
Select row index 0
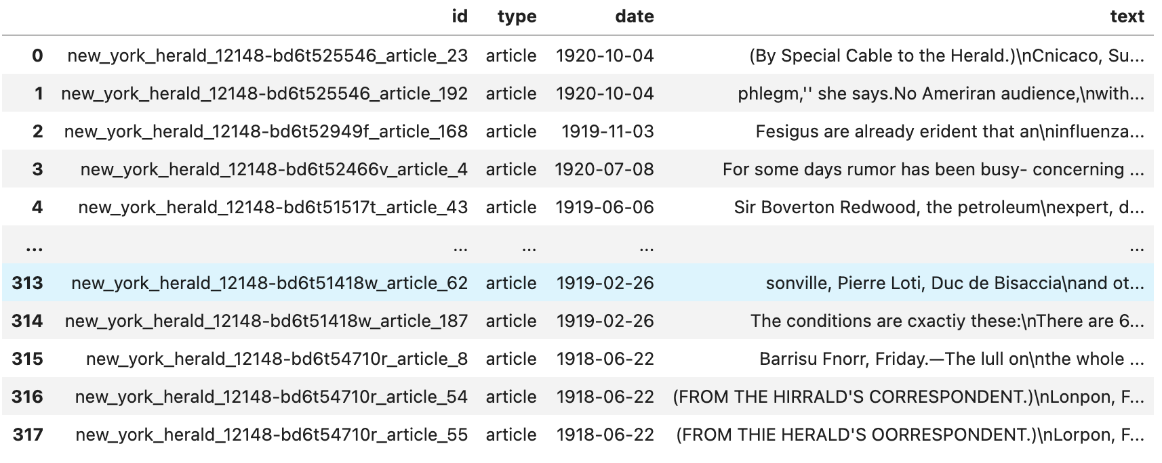coord(37,56)
